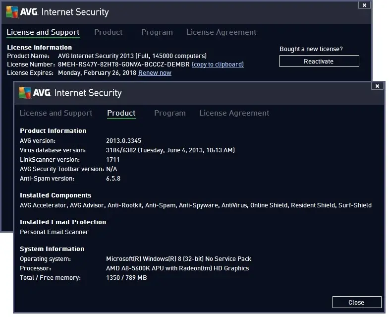Image resolution: width=389 pixels, height=317 pixels.
Task: Click Personal Email Scanner text
Action: 54,232
